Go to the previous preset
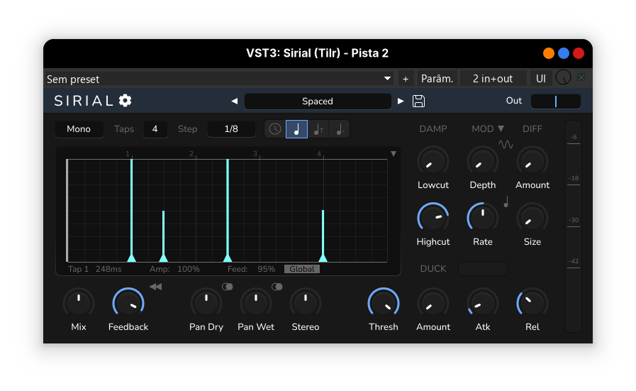 (x=235, y=101)
